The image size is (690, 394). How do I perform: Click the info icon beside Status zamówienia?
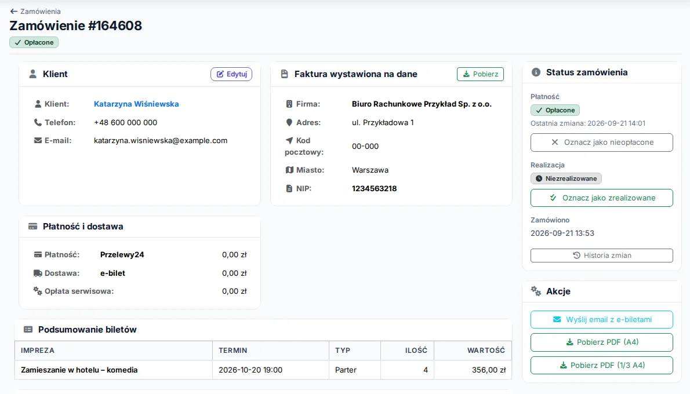(x=536, y=72)
